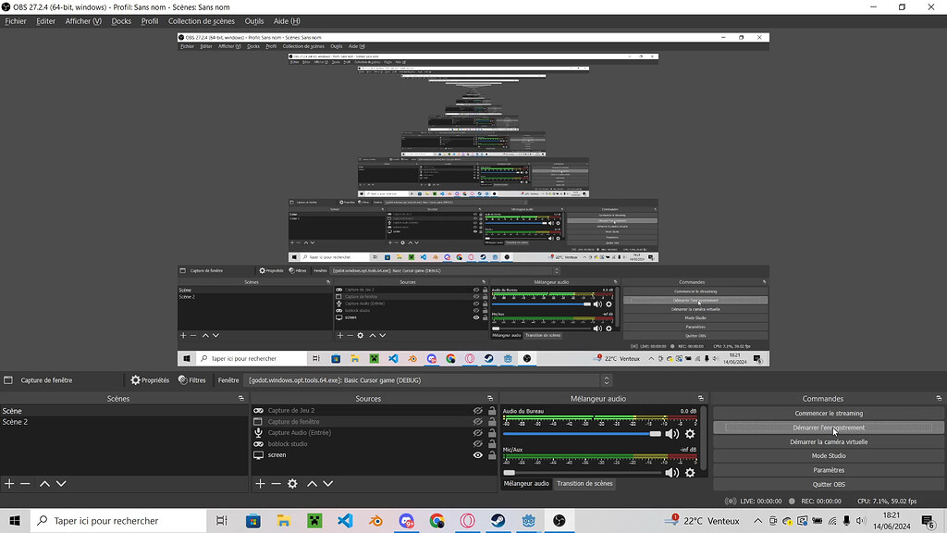Open source properties with the gear icon
The height and width of the screenshot is (533, 947).
point(292,483)
